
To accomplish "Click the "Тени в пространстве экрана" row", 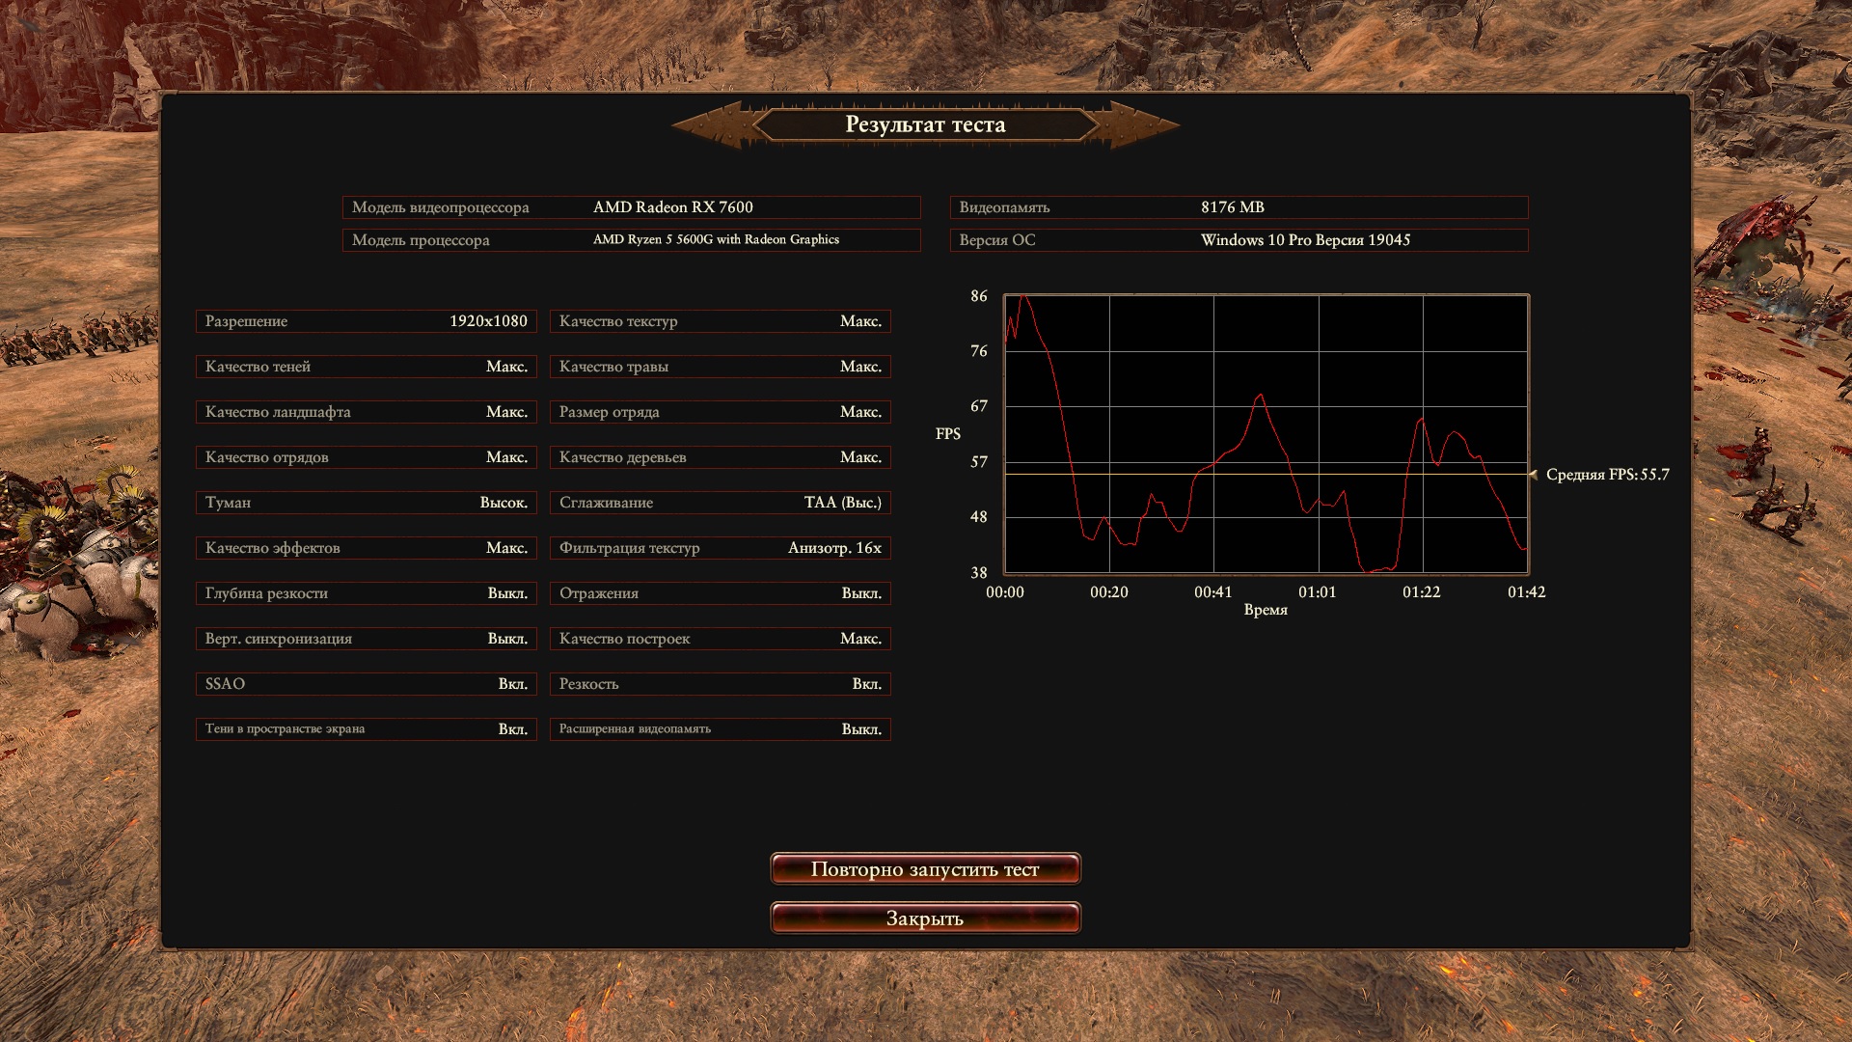I will point(366,729).
